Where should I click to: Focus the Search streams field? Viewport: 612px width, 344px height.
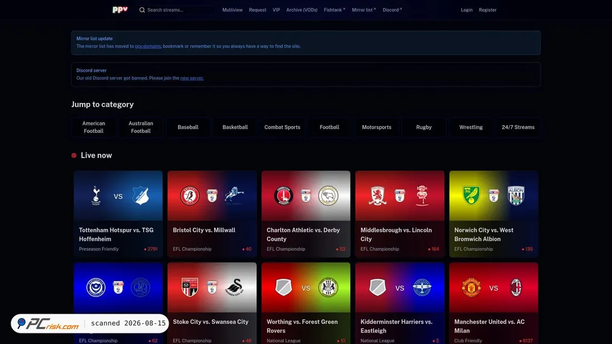click(x=176, y=10)
